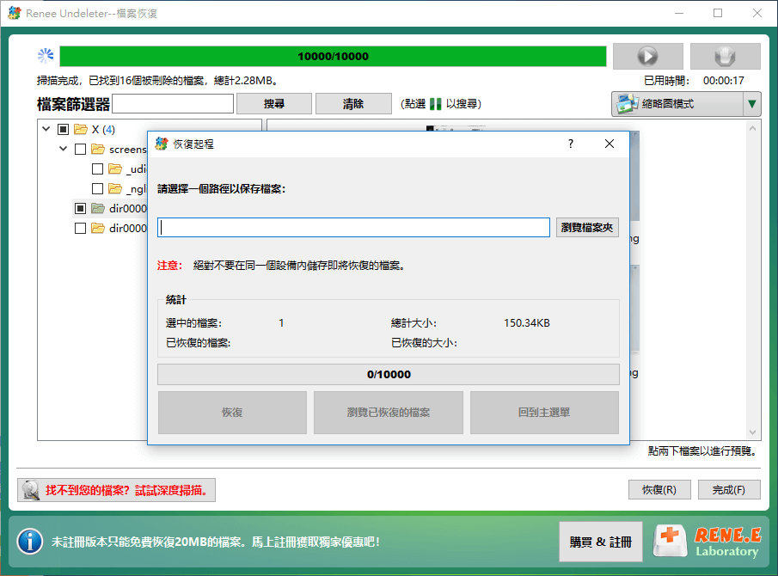
Task: Toggle the X root folder checkbox
Action: click(63, 130)
